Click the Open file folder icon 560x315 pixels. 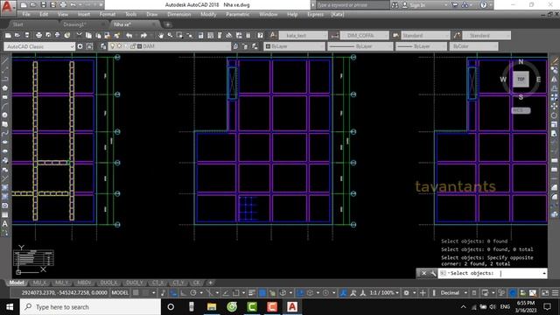click(17, 35)
